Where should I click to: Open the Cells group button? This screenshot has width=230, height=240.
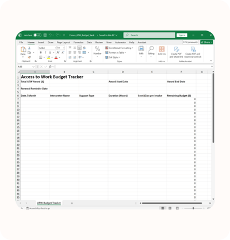(x=141, y=51)
